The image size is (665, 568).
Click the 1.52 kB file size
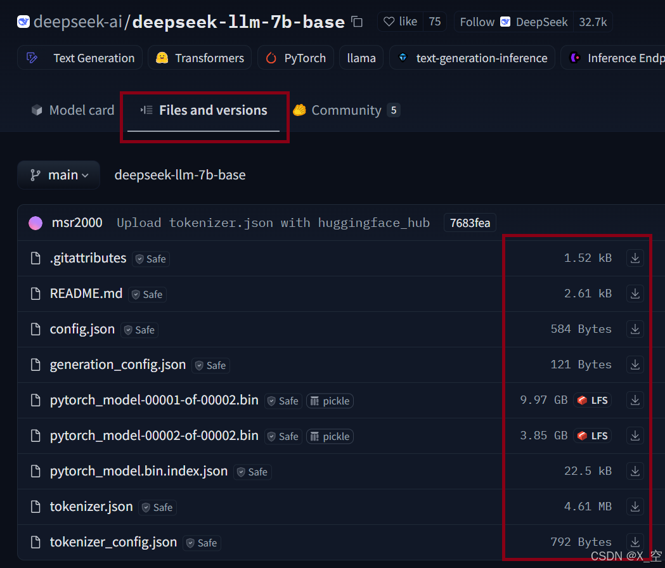tap(588, 258)
